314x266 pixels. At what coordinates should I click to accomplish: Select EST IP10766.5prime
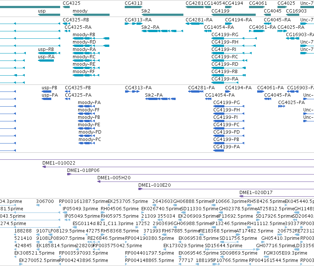pos(230,260)
